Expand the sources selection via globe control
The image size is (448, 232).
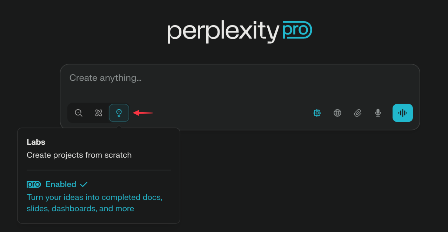337,112
